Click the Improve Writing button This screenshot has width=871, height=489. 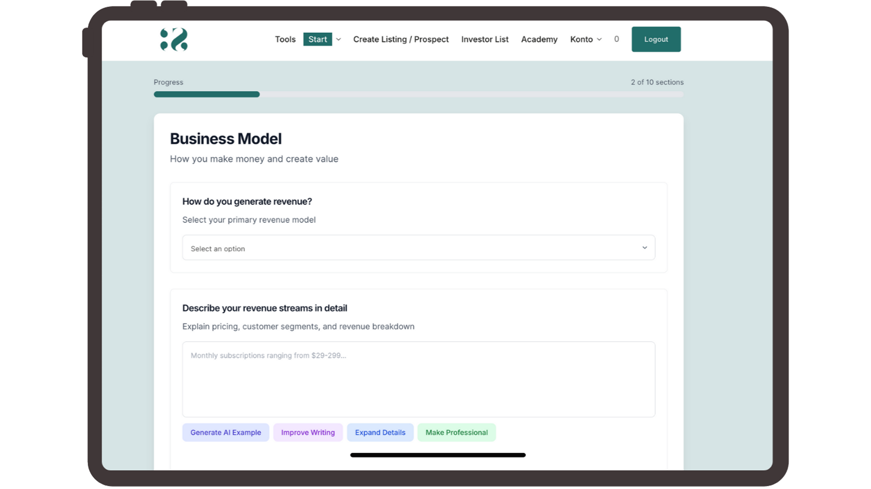click(x=308, y=432)
